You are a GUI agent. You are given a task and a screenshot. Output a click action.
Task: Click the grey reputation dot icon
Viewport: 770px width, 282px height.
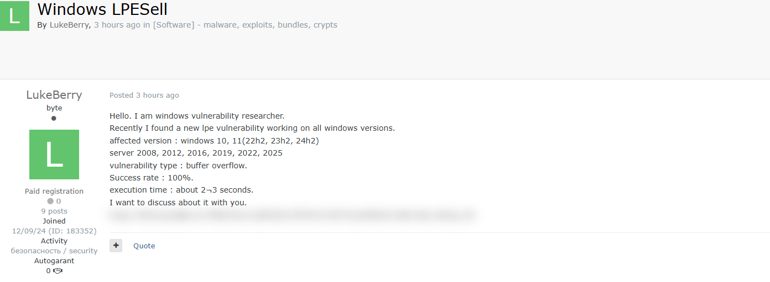pos(50,201)
